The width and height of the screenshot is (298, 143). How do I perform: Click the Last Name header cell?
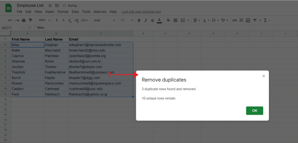pos(56,39)
